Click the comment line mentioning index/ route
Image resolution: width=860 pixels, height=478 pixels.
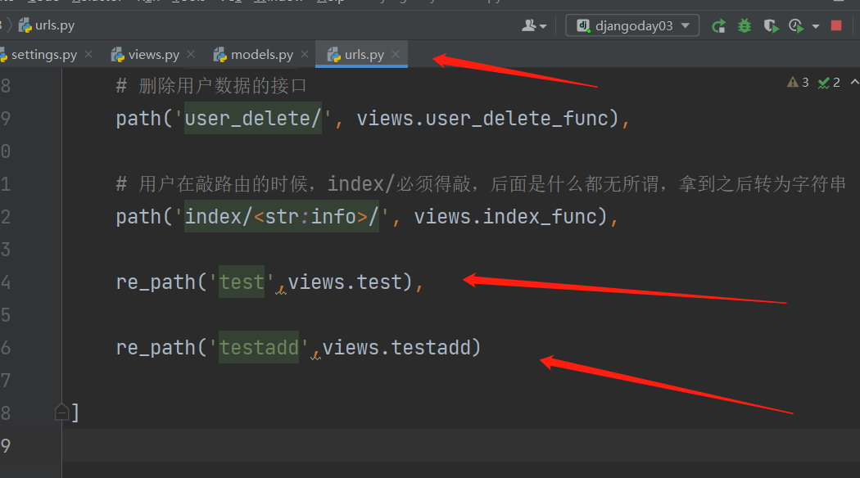(481, 183)
